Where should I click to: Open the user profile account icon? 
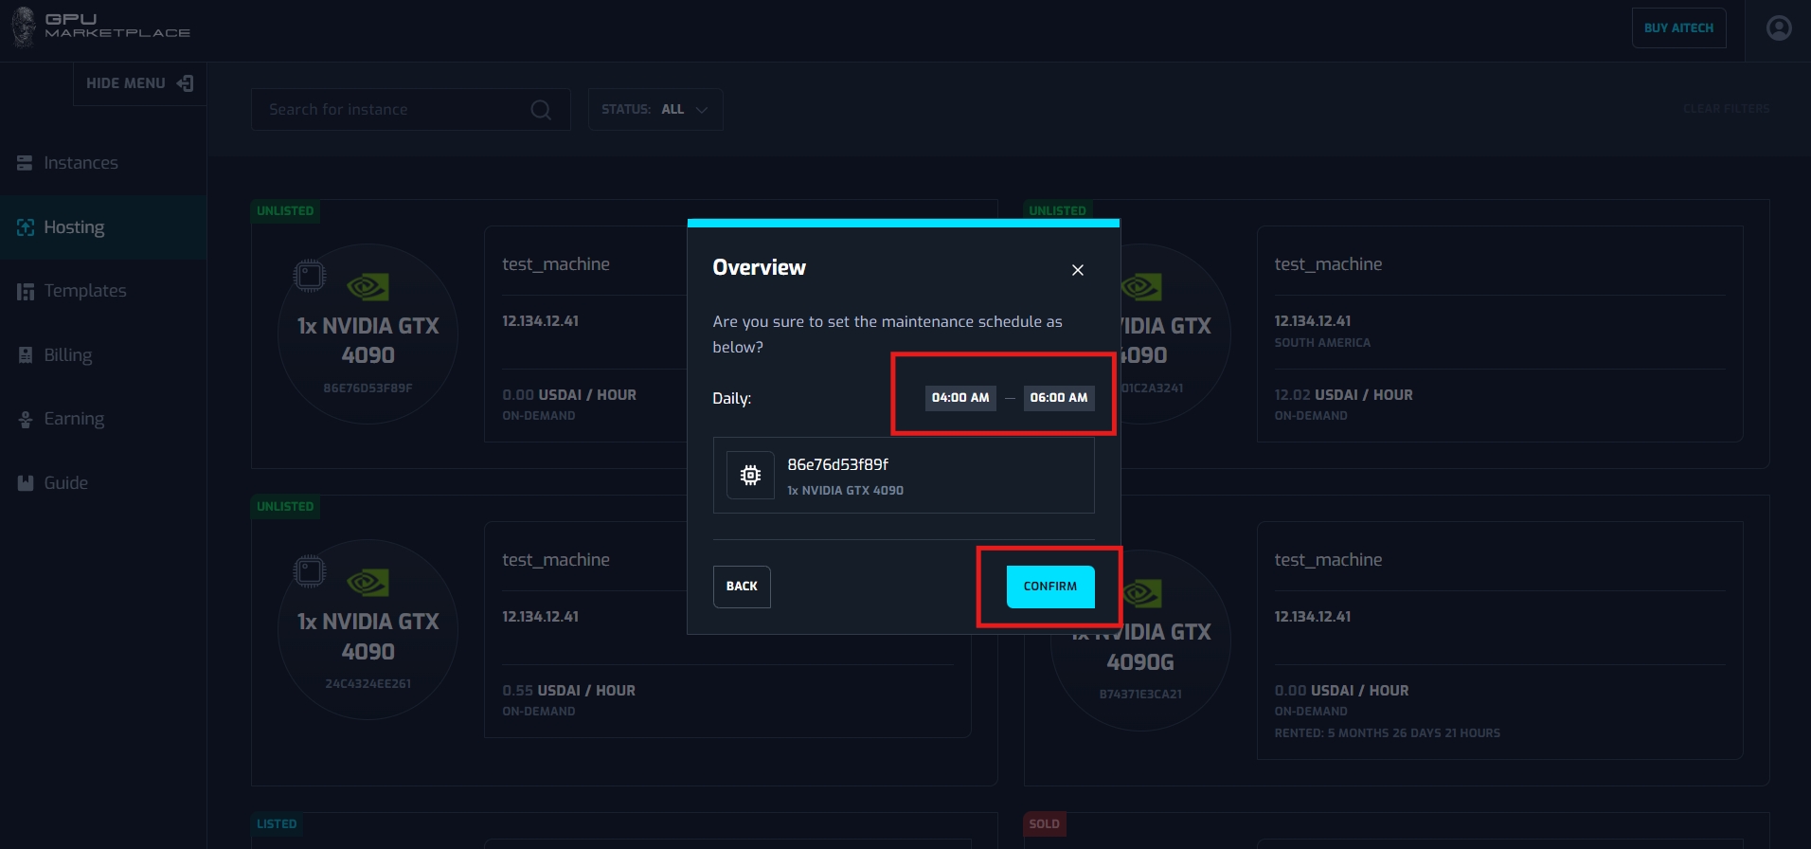(1779, 28)
